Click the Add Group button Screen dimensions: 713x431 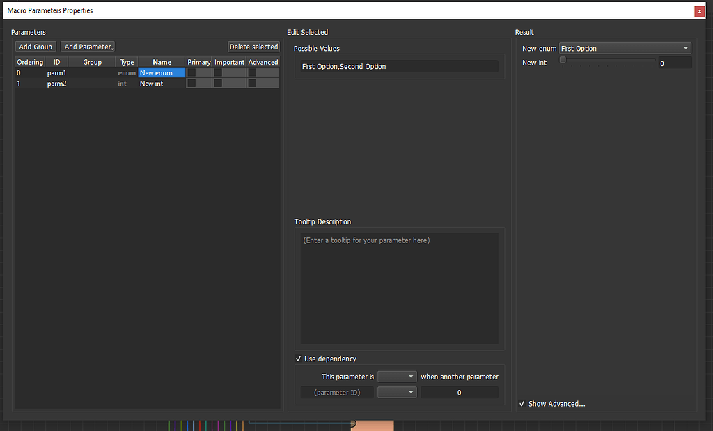click(35, 46)
